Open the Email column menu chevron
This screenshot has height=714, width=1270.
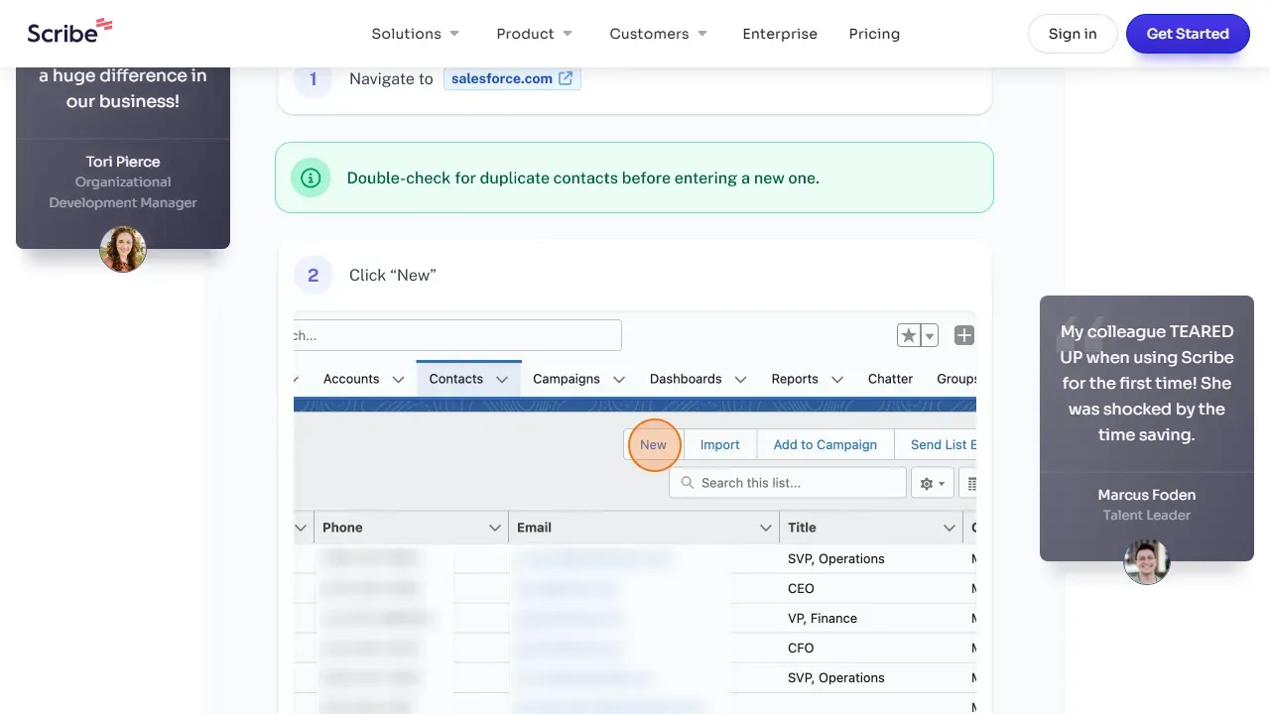765,528
